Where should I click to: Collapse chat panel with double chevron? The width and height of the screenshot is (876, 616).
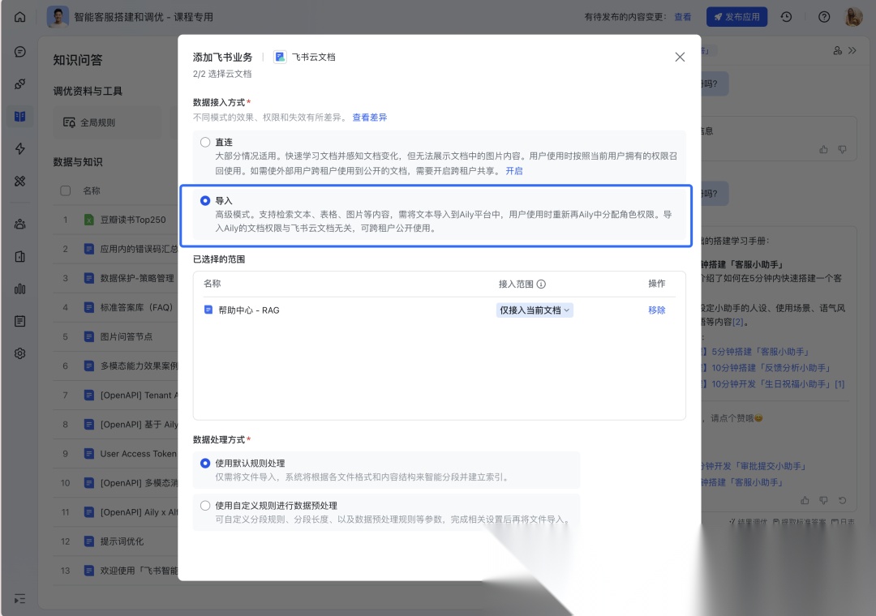[x=852, y=50]
